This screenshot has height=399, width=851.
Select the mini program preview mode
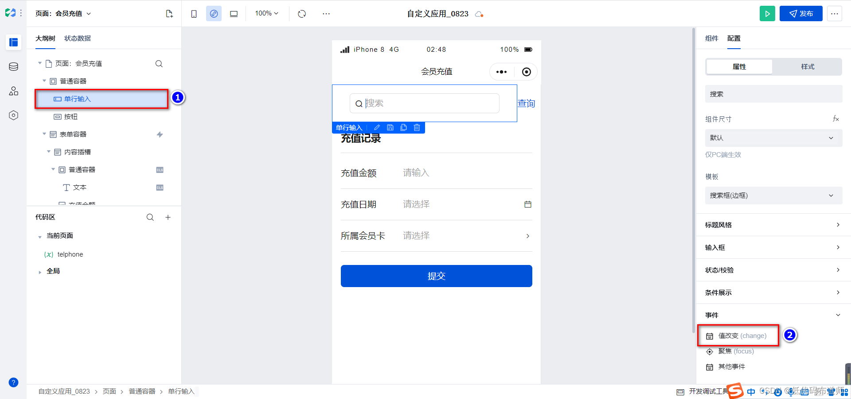[214, 14]
